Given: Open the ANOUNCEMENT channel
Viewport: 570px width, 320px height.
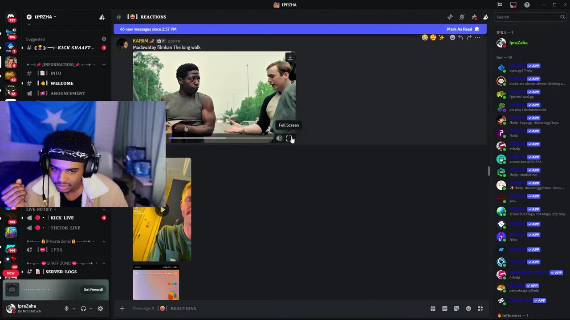Looking at the screenshot, I should [66, 93].
